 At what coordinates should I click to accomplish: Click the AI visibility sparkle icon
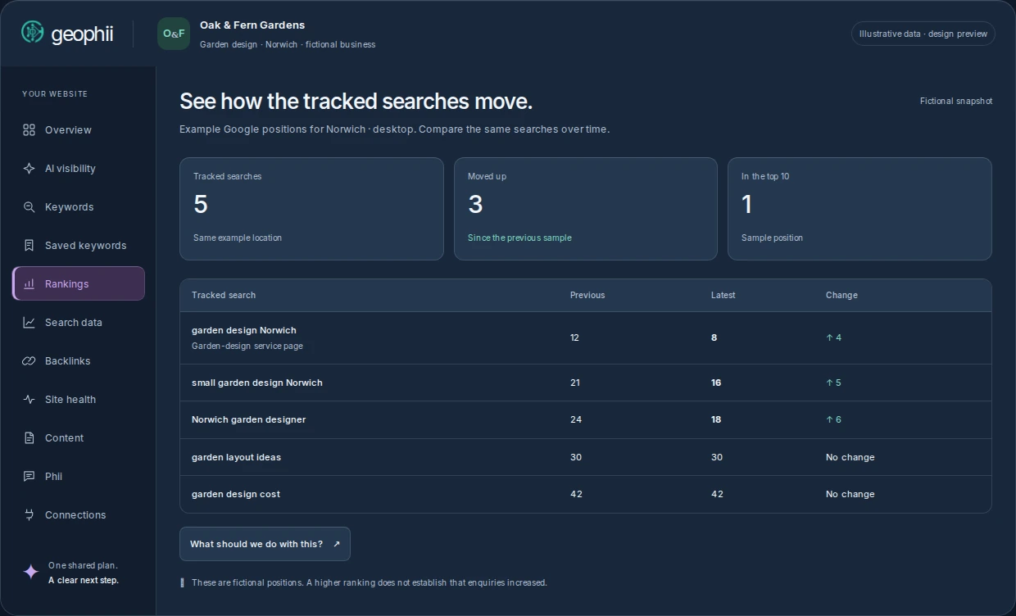(x=29, y=169)
